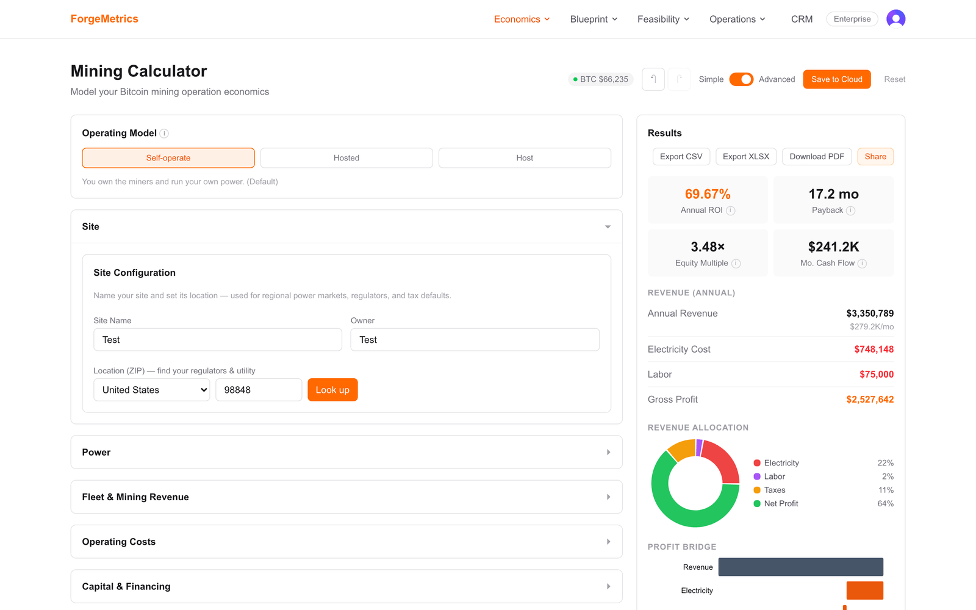The width and height of the screenshot is (976, 610).
Task: Click the Owner input field
Action: pos(475,340)
